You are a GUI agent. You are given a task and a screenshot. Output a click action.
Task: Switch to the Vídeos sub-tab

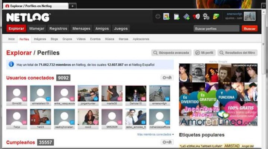81,39
